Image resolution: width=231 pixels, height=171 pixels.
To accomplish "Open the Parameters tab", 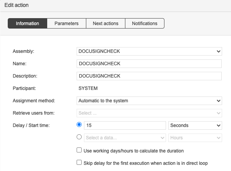I will pyautogui.click(x=67, y=24).
